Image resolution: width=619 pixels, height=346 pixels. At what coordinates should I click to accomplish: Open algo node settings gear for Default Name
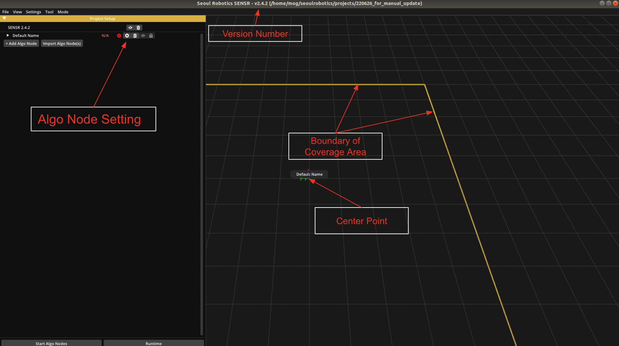[127, 36]
